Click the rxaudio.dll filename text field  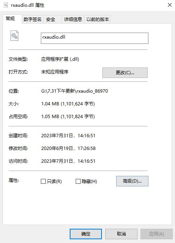coord(94,38)
